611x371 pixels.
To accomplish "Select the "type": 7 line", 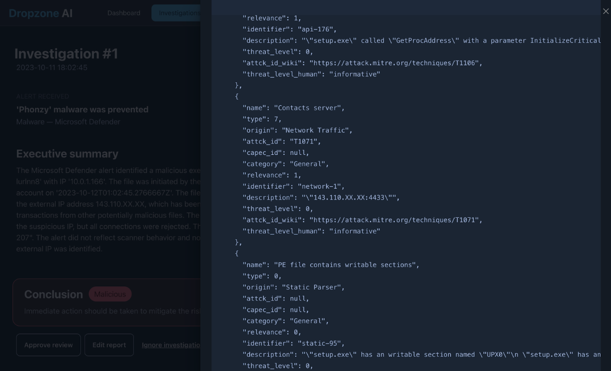I will [x=262, y=119].
